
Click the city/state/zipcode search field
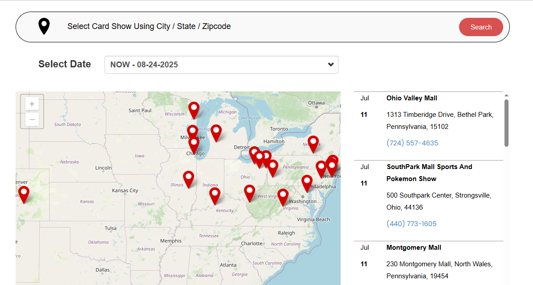[x=258, y=27]
